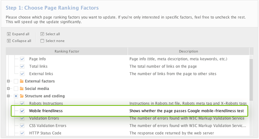Expand the Social media tree node

pos(9,89)
